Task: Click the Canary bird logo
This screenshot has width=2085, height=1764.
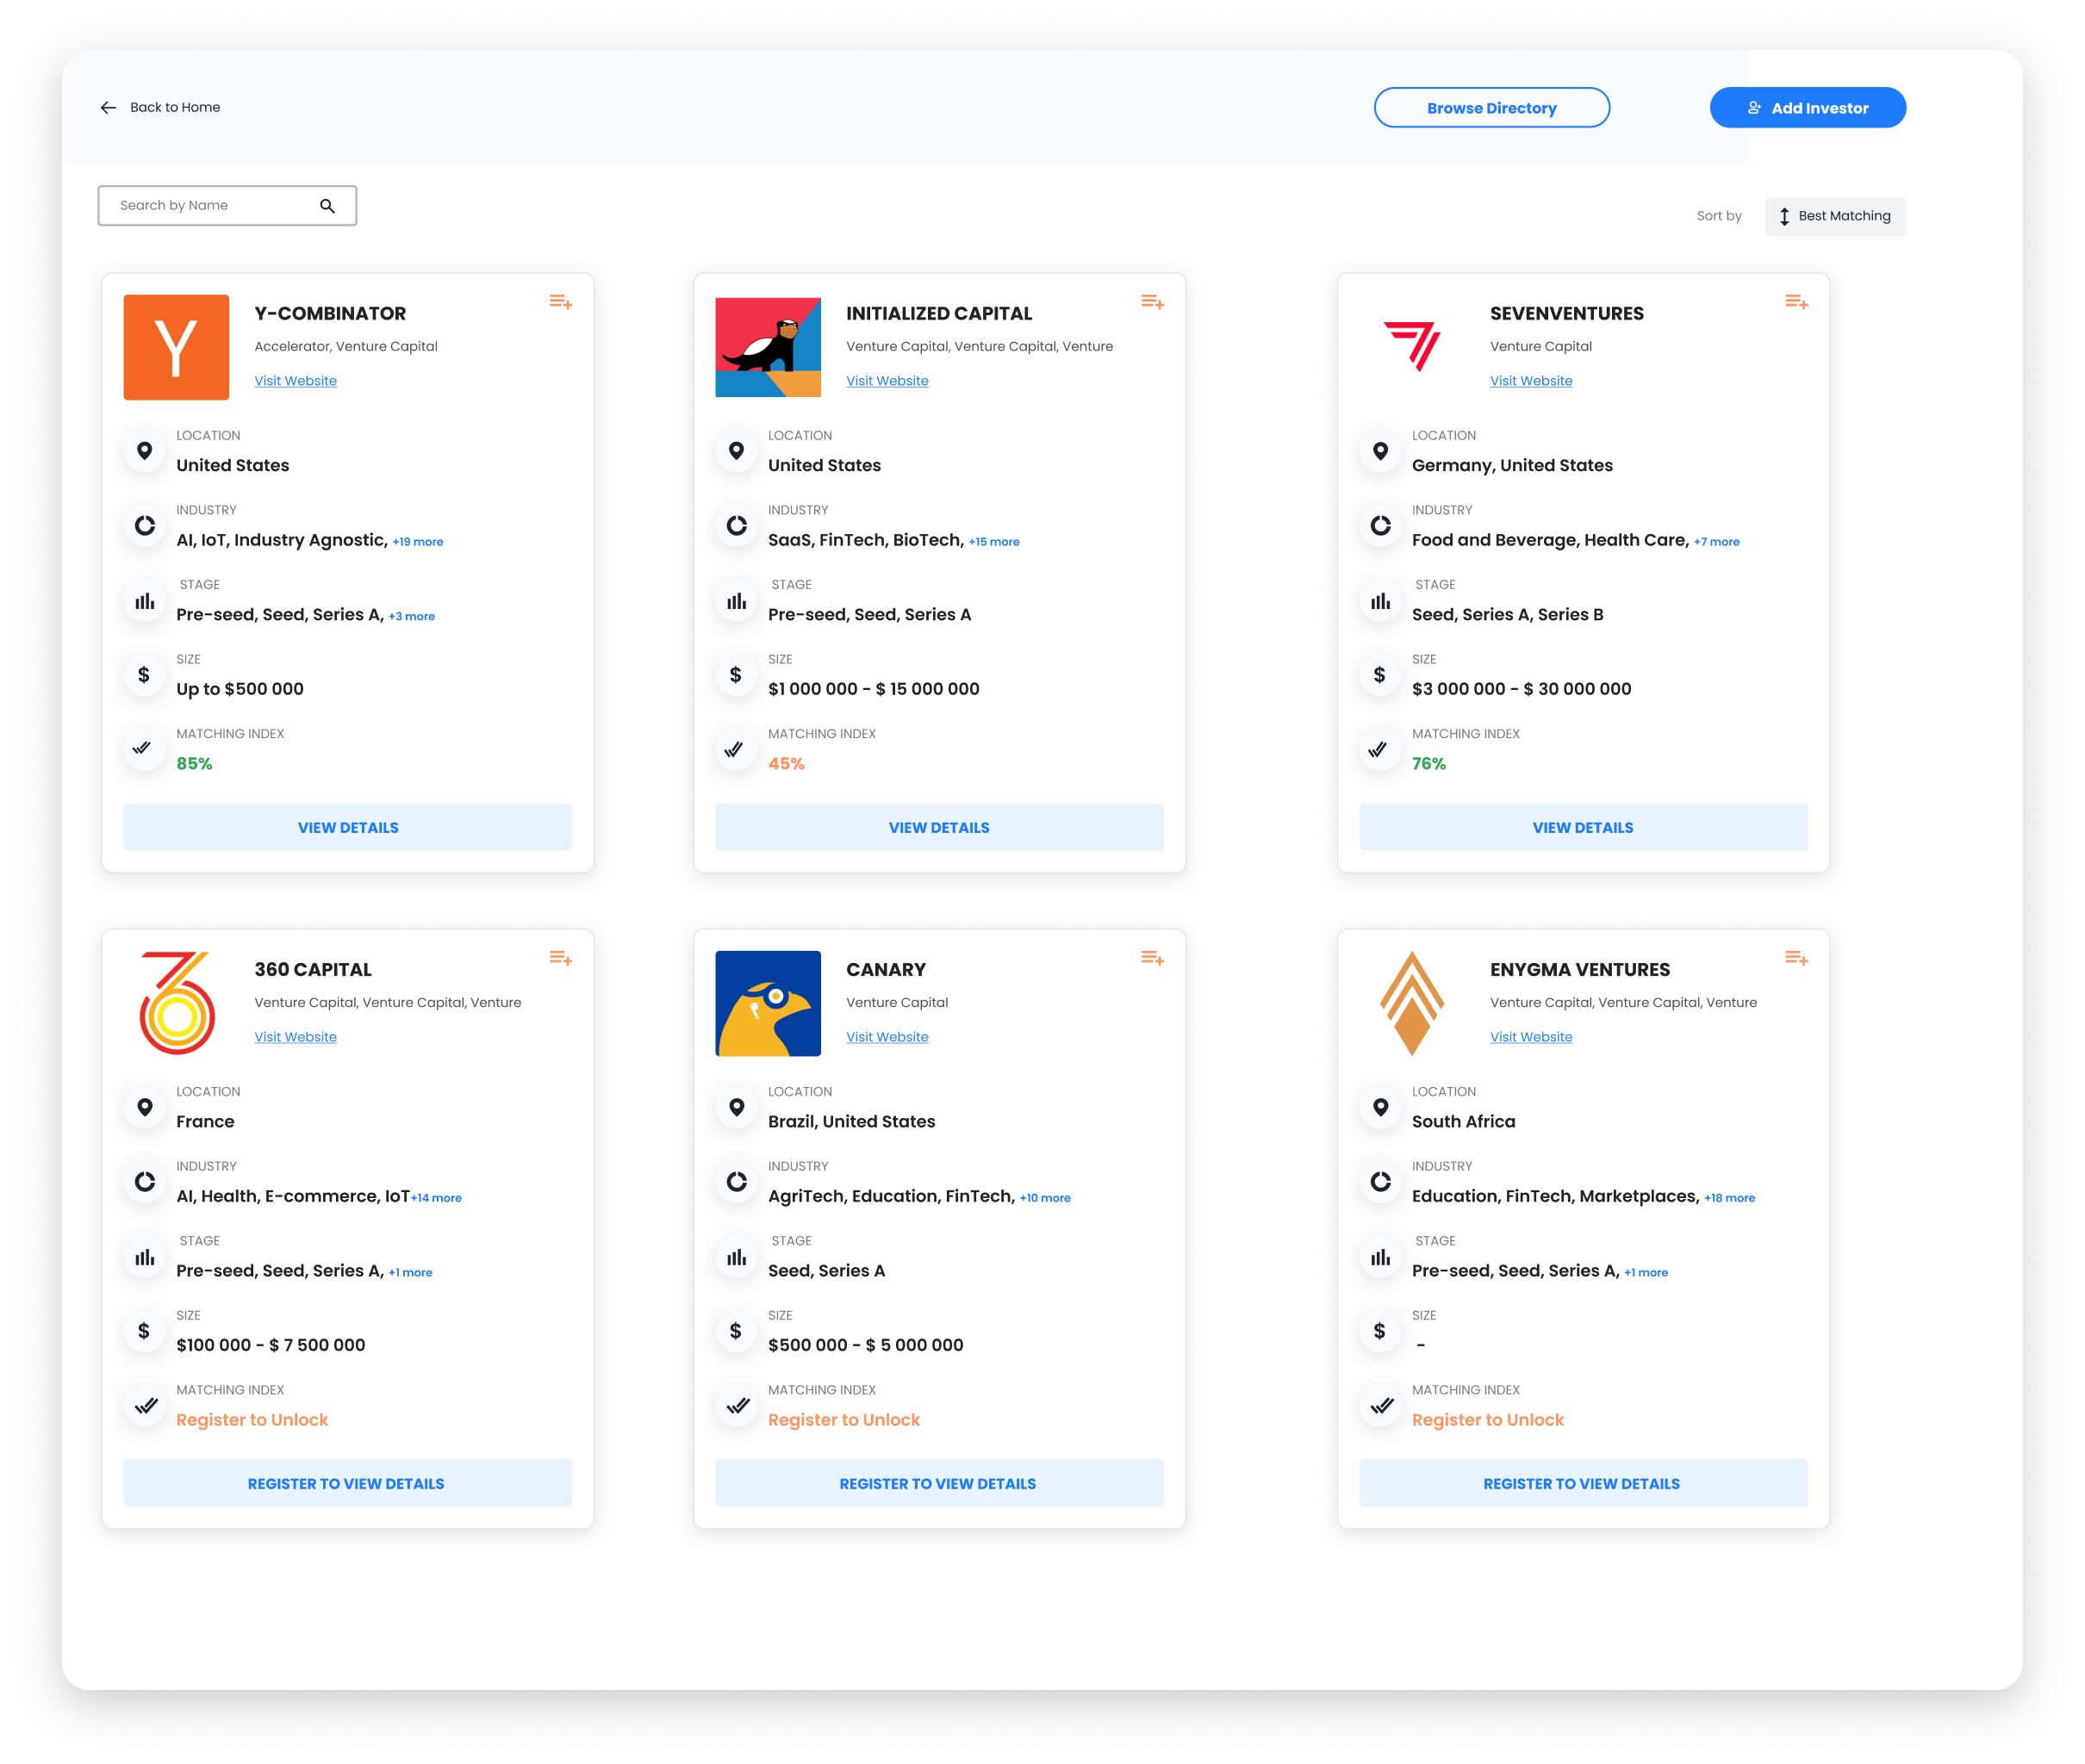Action: click(x=768, y=1003)
